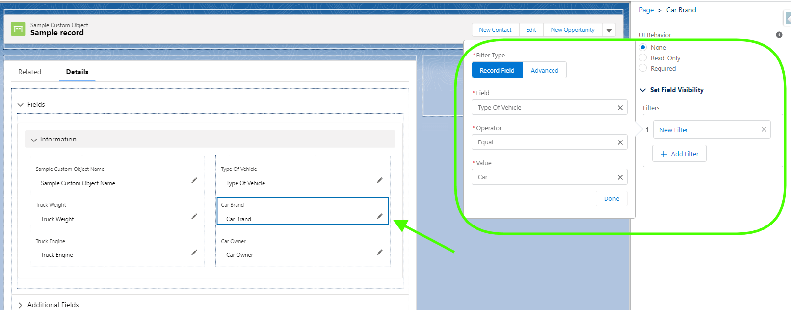Remove the New Filter entry
The width and height of the screenshot is (791, 310).
[x=764, y=129]
